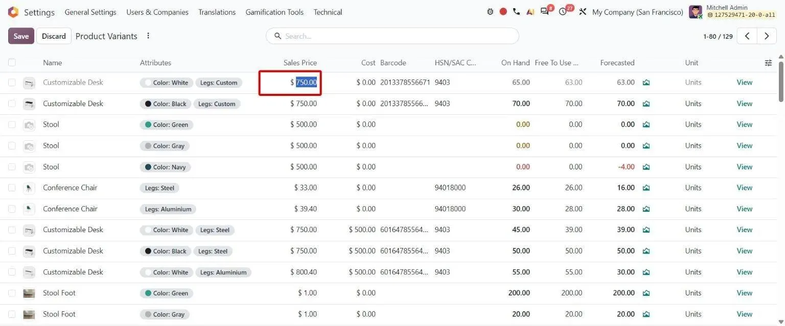Open the Translations menu
This screenshot has height=326, width=785.
point(217,12)
